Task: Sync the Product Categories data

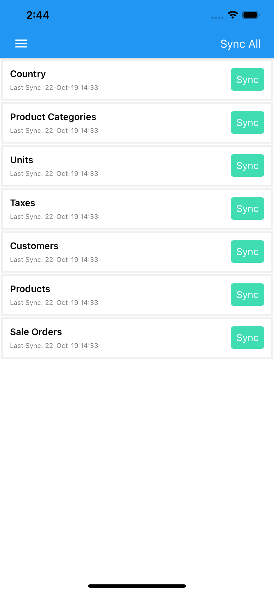Action: click(247, 122)
